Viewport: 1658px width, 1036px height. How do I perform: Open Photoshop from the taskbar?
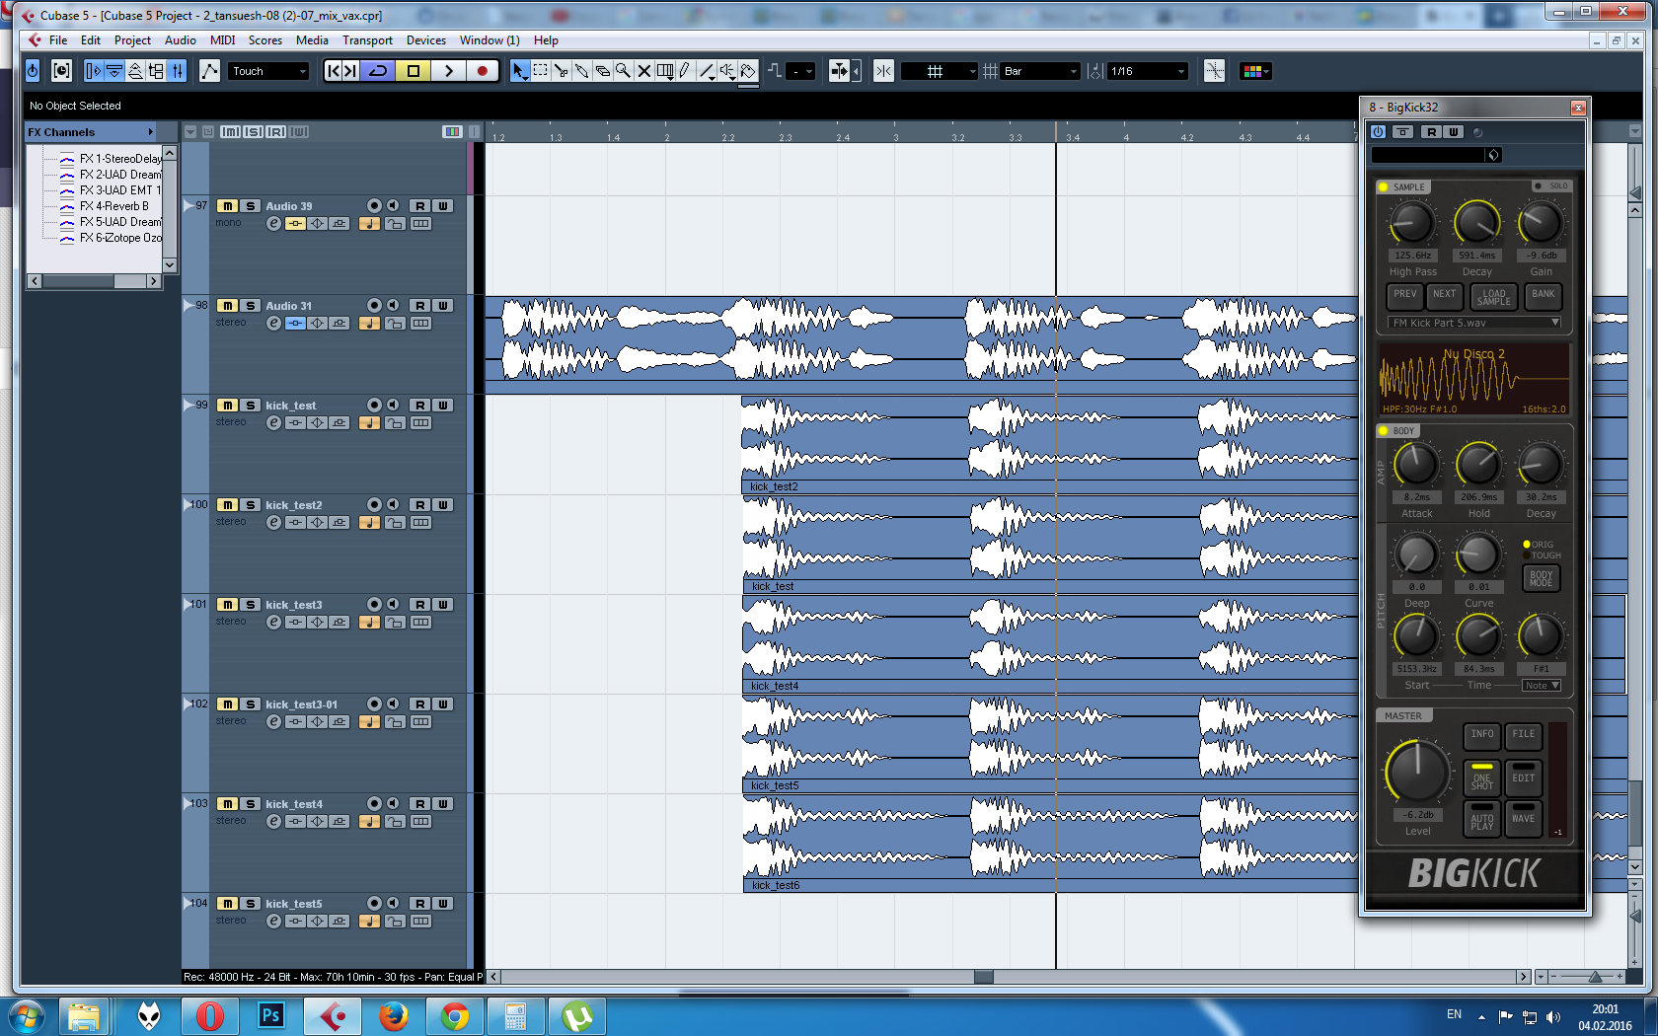click(x=270, y=1015)
